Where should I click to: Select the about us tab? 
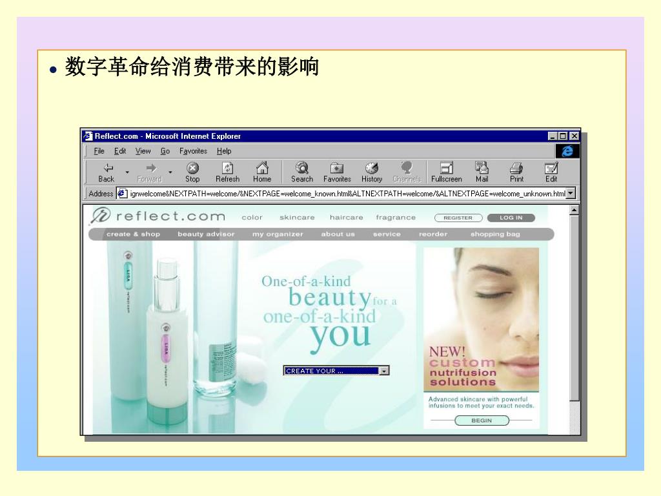[338, 234]
